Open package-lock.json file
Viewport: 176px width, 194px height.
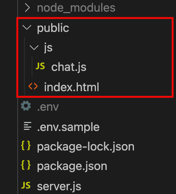[86, 147]
